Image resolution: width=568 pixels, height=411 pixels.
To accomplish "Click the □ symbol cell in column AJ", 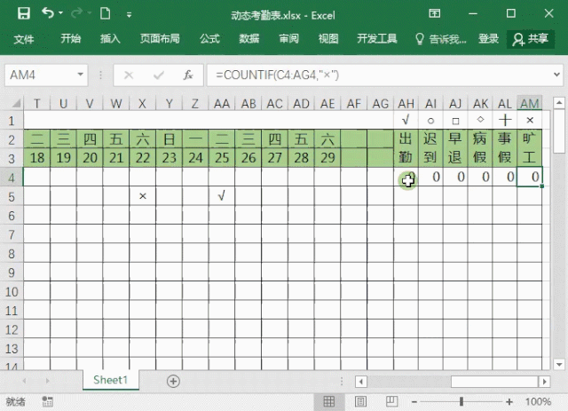I will pyautogui.click(x=455, y=120).
